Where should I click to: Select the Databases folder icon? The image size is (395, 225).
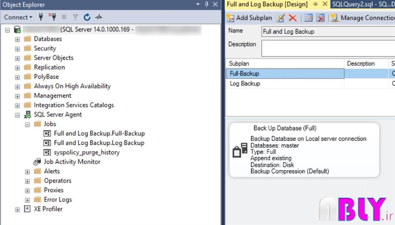(x=27, y=39)
